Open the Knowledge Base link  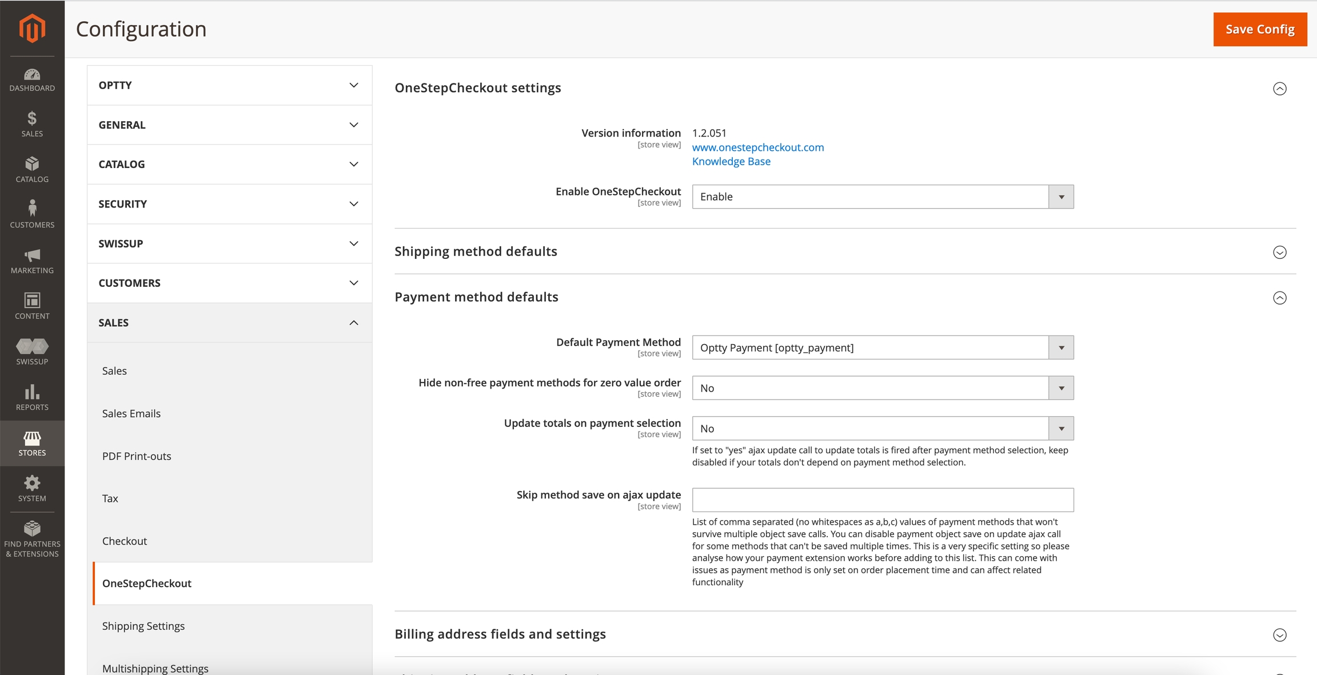pos(731,162)
